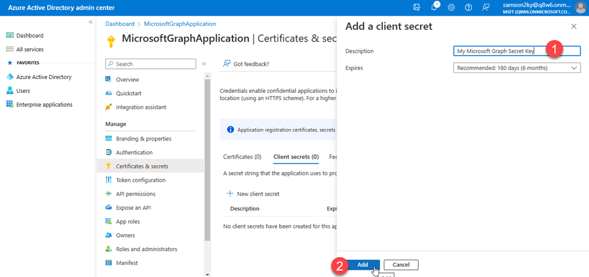
Task: Click the Integration assistant rocket icon
Action: point(109,107)
